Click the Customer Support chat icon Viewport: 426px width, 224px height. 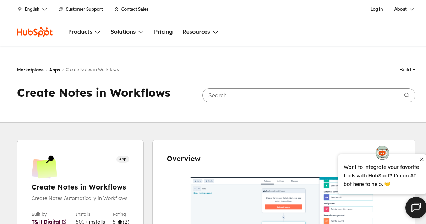tap(61, 9)
